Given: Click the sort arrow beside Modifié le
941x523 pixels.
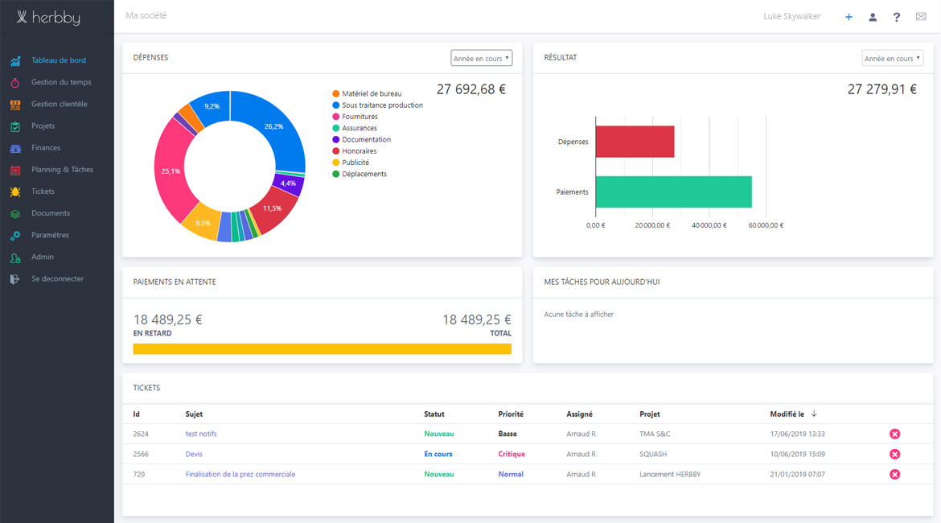Looking at the screenshot, I should [815, 414].
